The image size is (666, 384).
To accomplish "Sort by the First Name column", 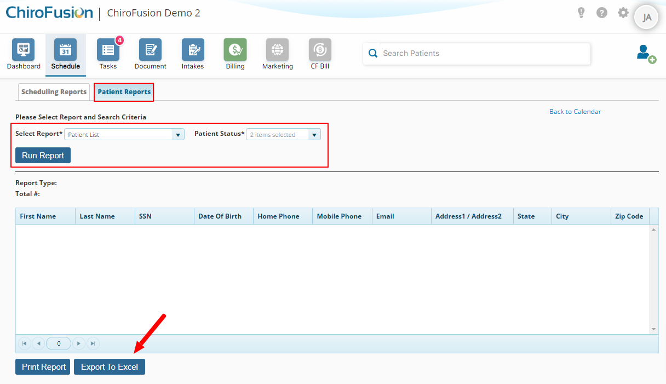I will pos(45,216).
